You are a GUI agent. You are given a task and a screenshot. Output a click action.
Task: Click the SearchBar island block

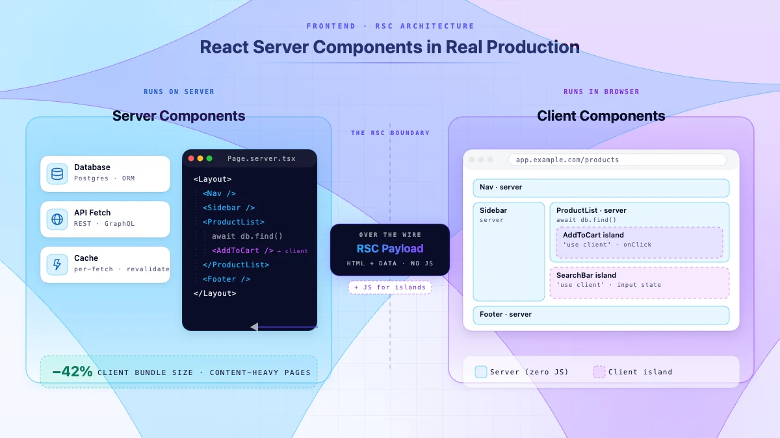click(x=640, y=283)
